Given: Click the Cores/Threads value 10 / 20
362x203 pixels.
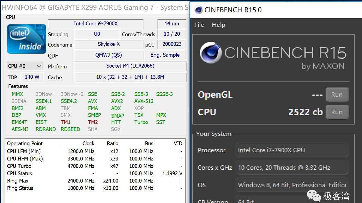Looking at the screenshot, I should tap(172, 34).
